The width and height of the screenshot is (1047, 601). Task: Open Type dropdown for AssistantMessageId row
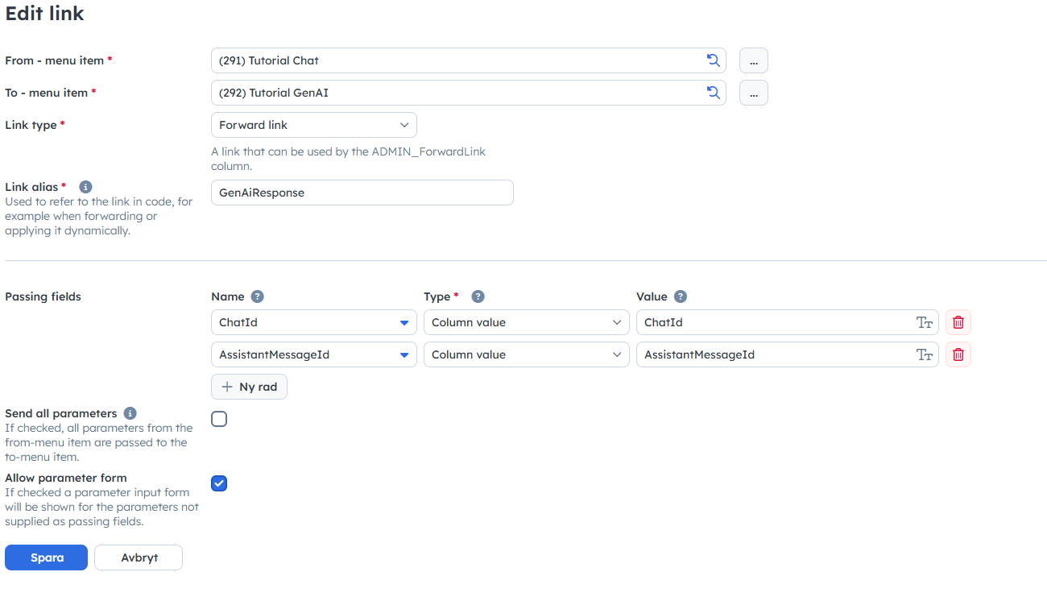(x=527, y=354)
